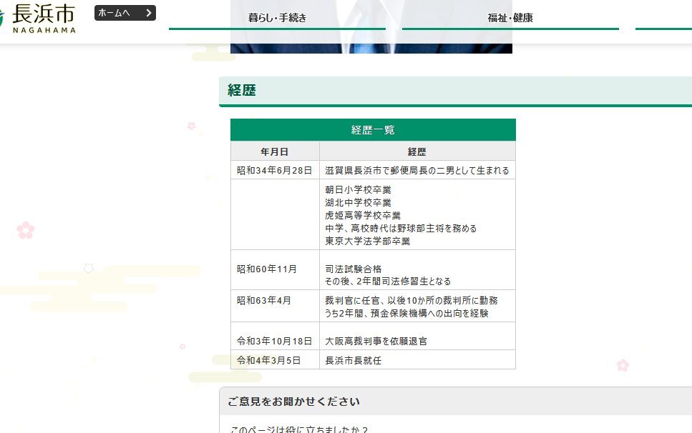The image size is (692, 433).
Task: Click the pink sakura flower on right margin
Action: pos(623,365)
